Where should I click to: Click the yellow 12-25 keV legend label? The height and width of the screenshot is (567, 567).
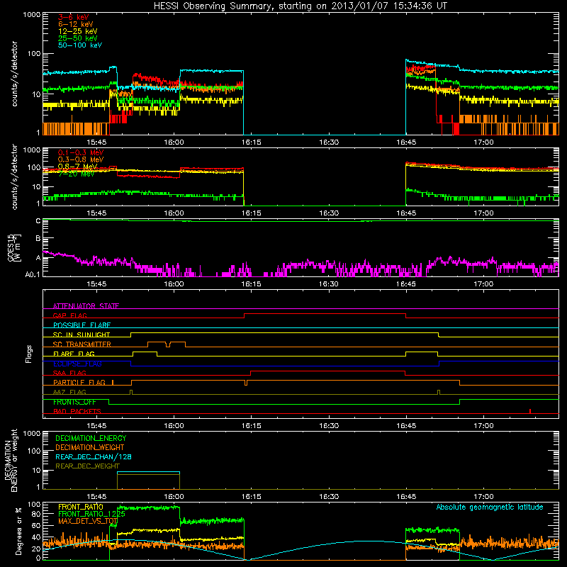[78, 31]
